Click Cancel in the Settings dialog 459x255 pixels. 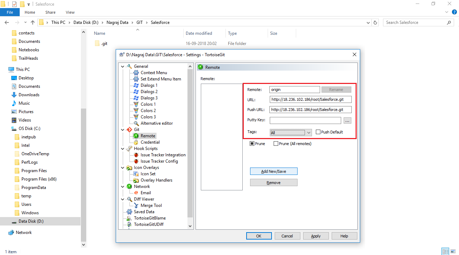pyautogui.click(x=287, y=236)
